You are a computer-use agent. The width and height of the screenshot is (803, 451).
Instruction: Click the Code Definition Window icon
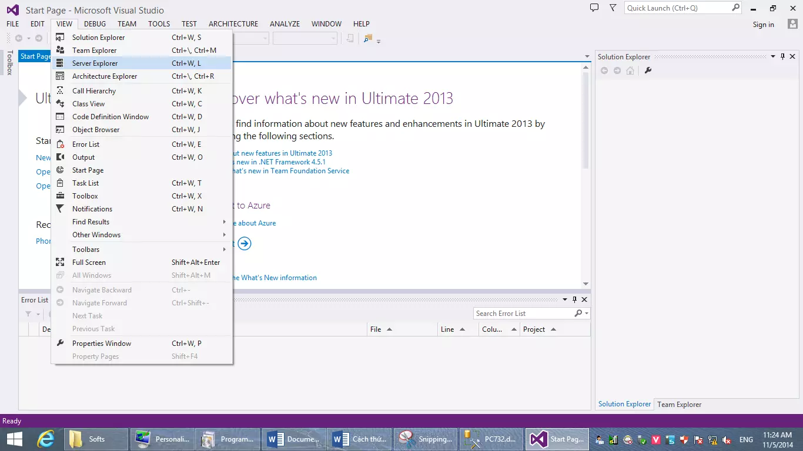point(60,117)
